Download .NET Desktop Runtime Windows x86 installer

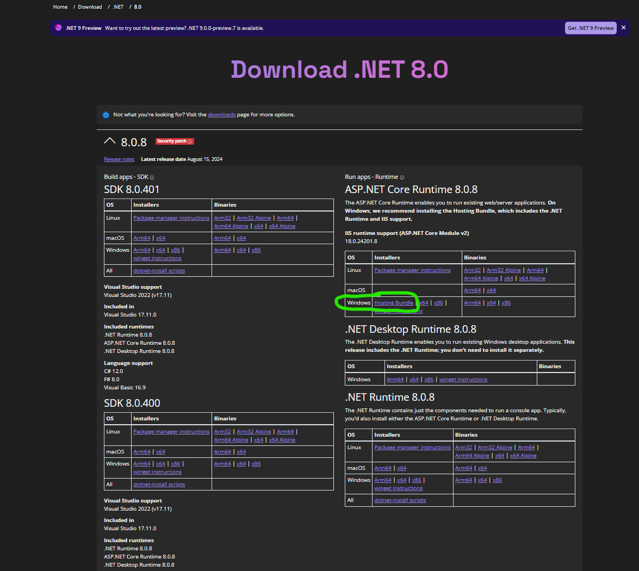coord(429,380)
